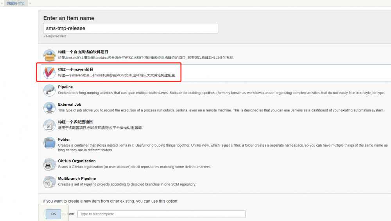
Task: Select the External Job item title
Action: [x=70, y=104]
